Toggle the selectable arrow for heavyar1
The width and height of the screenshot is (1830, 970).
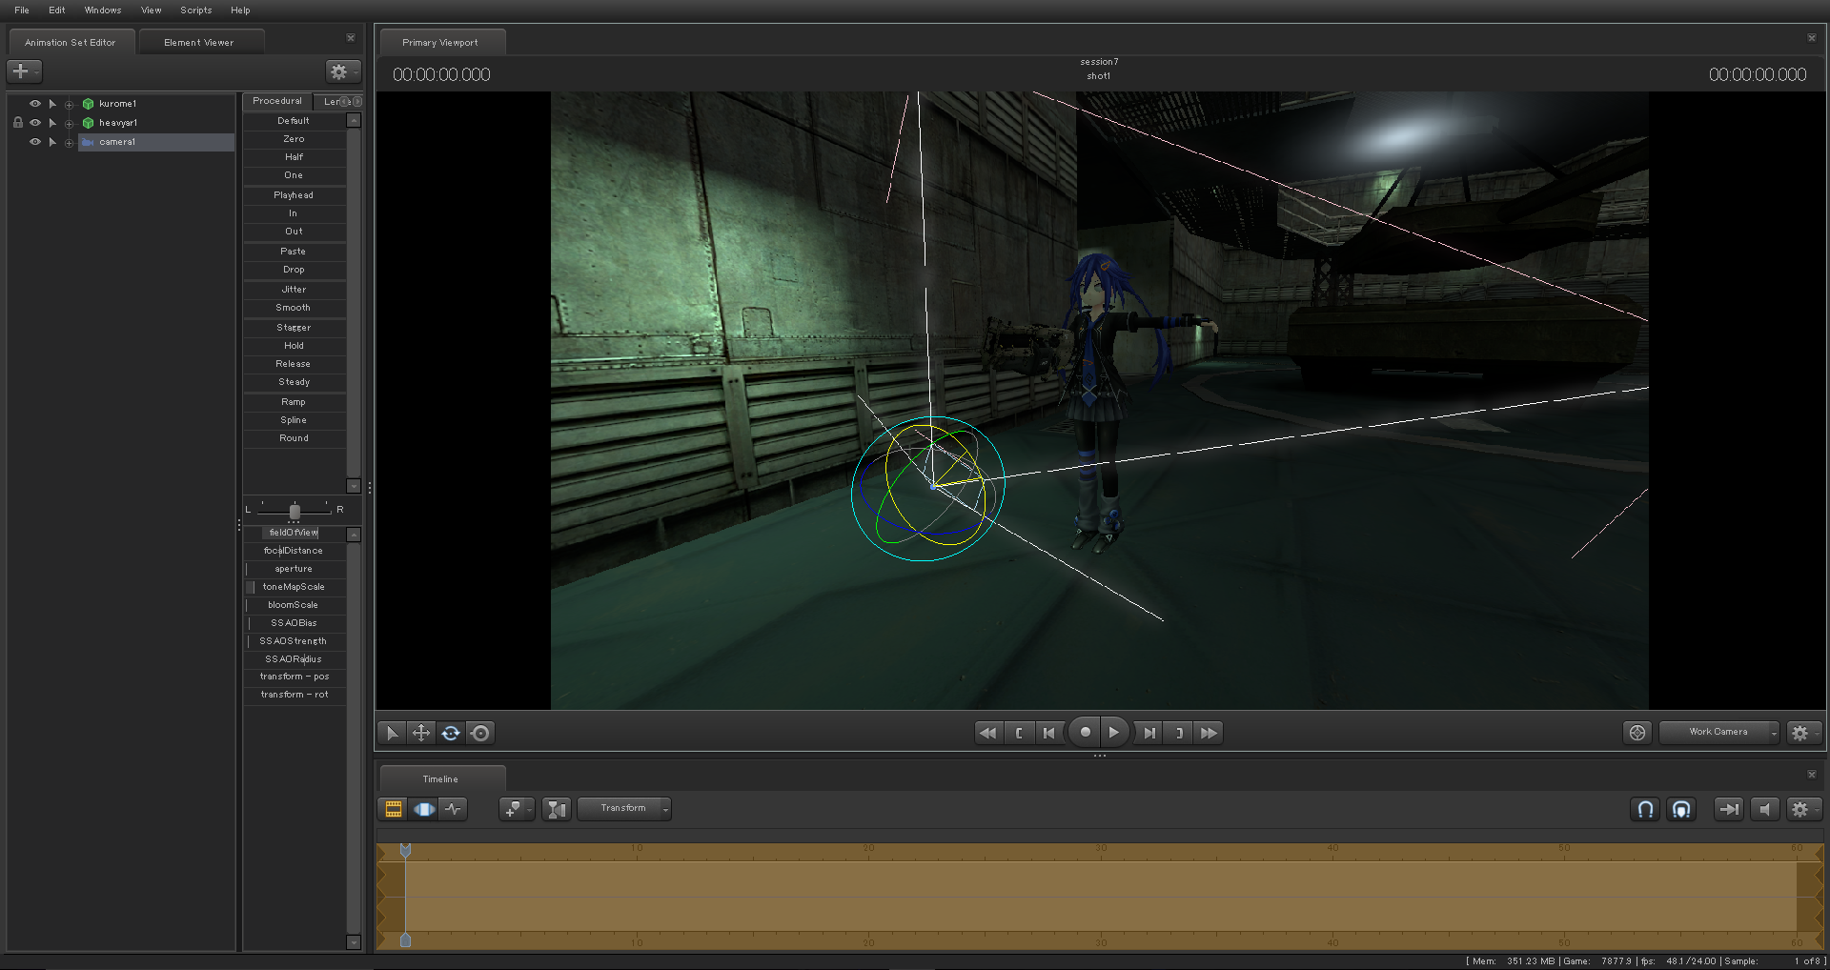(52, 123)
